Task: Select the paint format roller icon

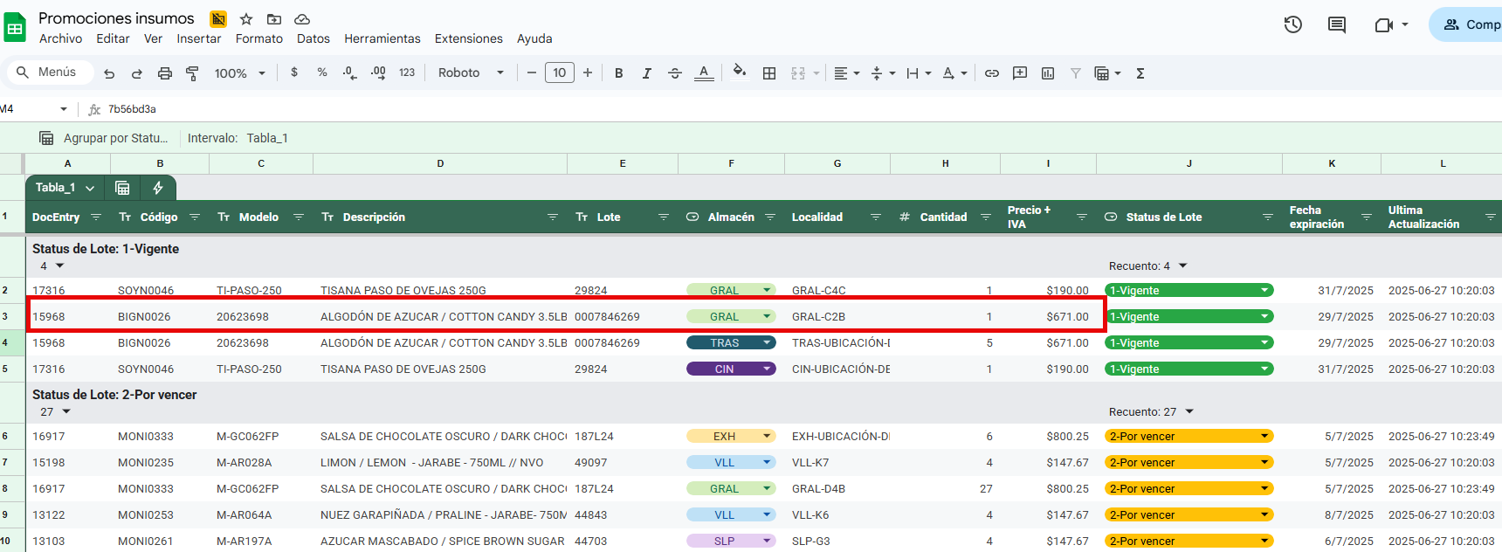Action: [x=192, y=73]
